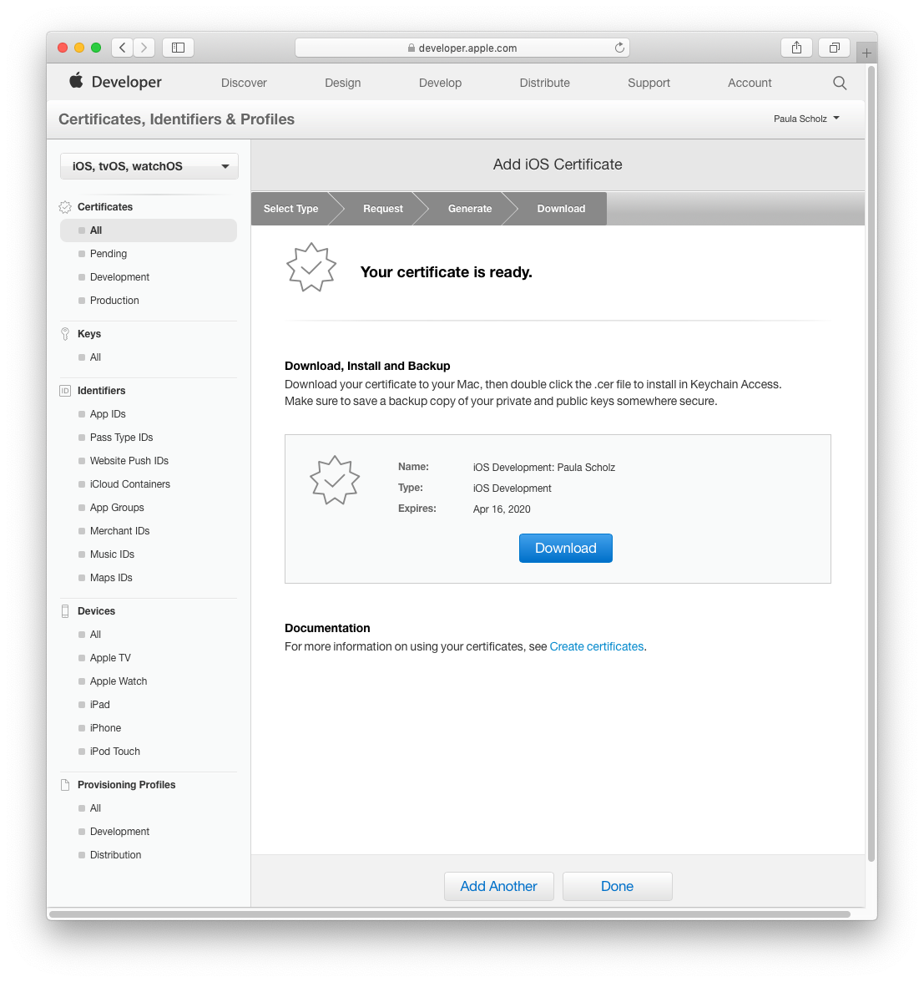Select All under Devices
This screenshot has width=924, height=982.
pyautogui.click(x=95, y=635)
